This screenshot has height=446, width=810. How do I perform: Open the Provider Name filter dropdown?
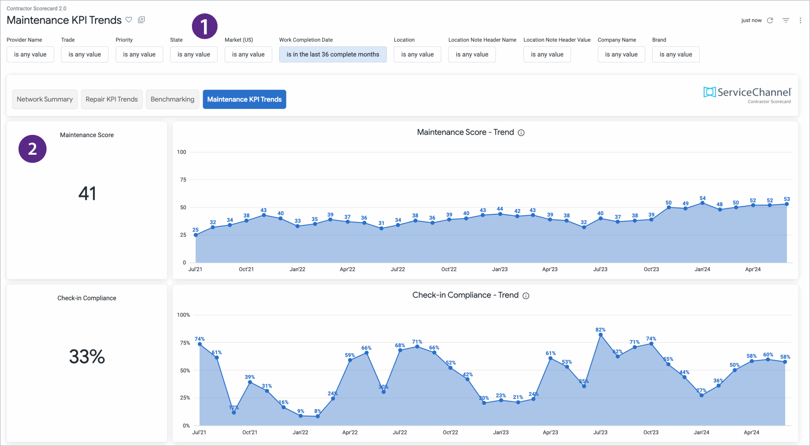30,54
